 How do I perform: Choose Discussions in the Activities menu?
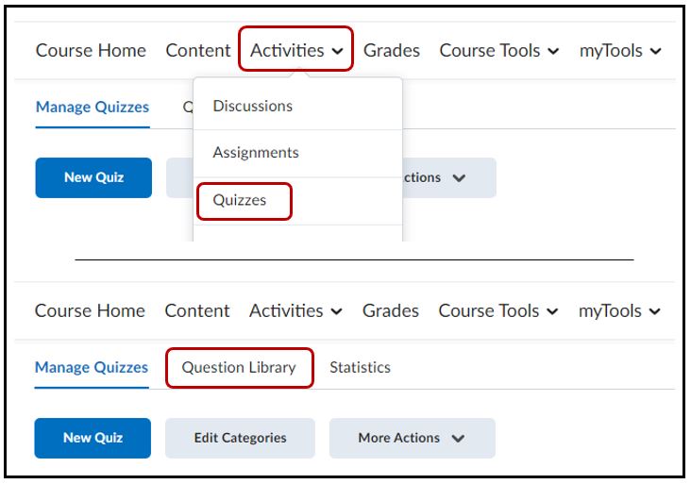click(x=252, y=106)
